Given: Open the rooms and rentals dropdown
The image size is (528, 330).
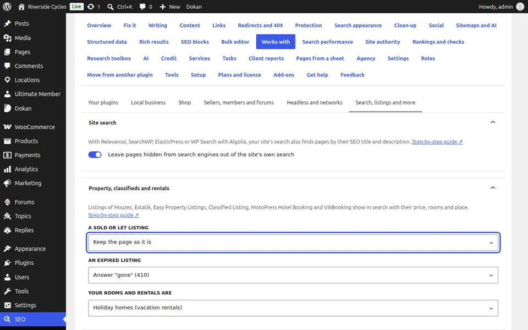Looking at the screenshot, I should pyautogui.click(x=293, y=308).
